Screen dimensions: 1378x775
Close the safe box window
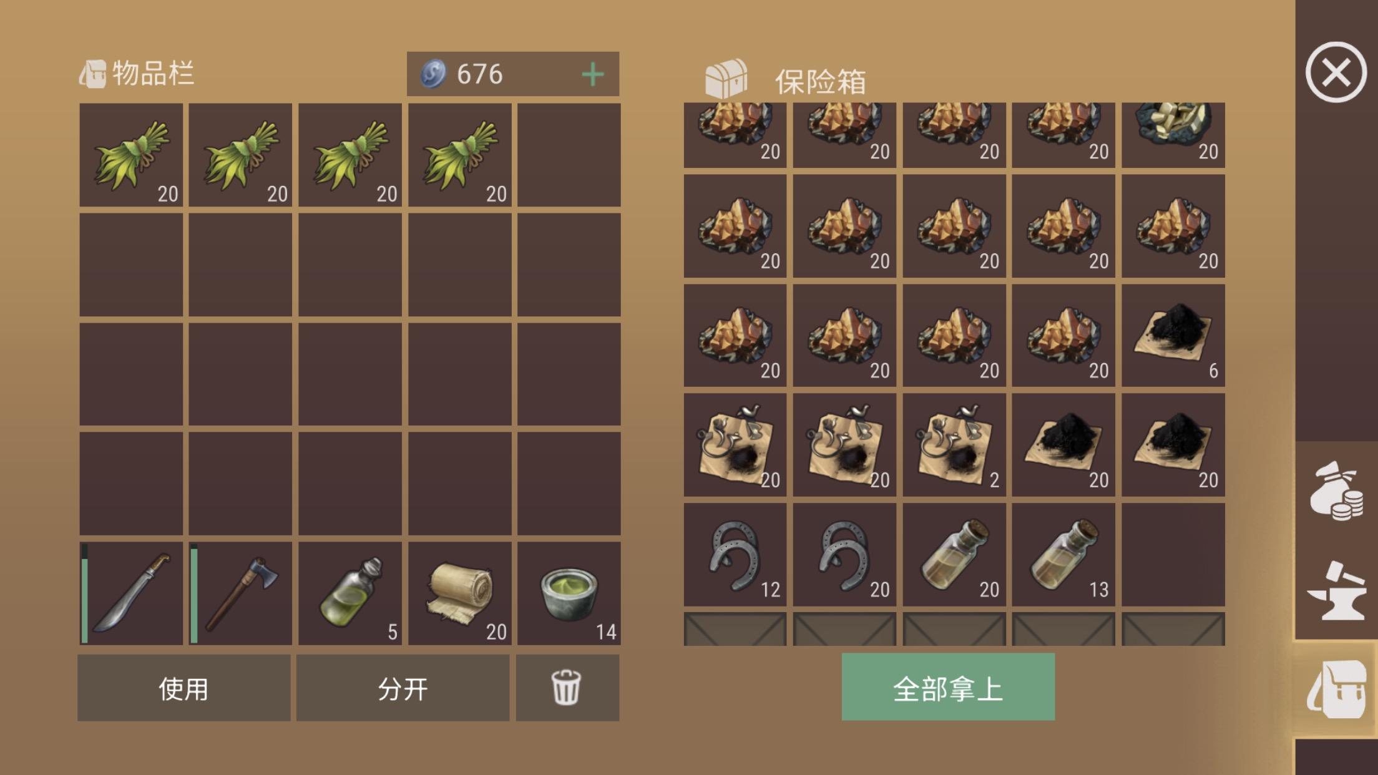(x=1336, y=72)
